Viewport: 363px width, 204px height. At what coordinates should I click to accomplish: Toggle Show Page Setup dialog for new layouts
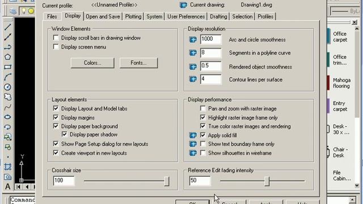tap(56, 144)
